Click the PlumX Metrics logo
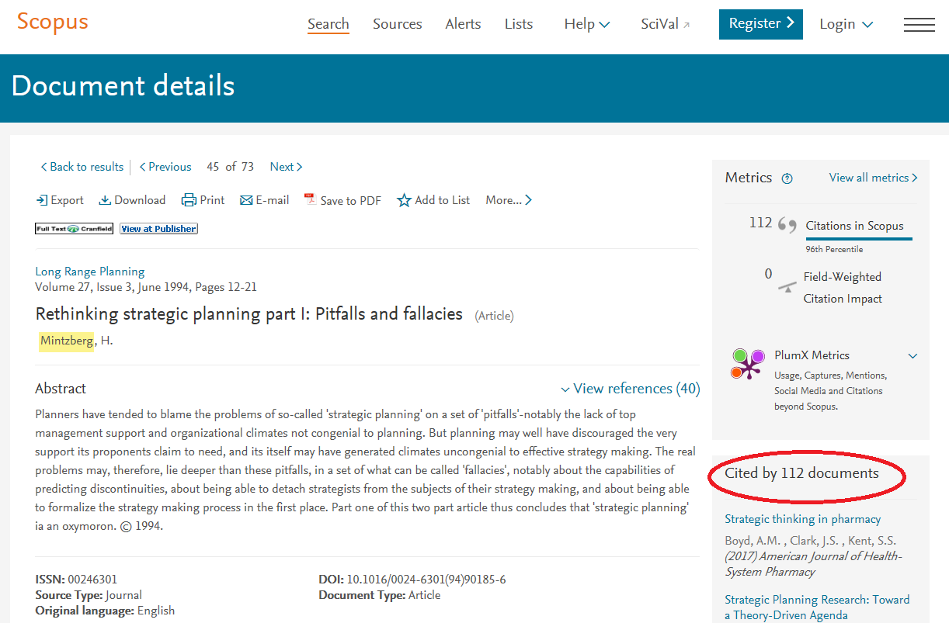Viewport: 949px width, 623px height. (746, 364)
